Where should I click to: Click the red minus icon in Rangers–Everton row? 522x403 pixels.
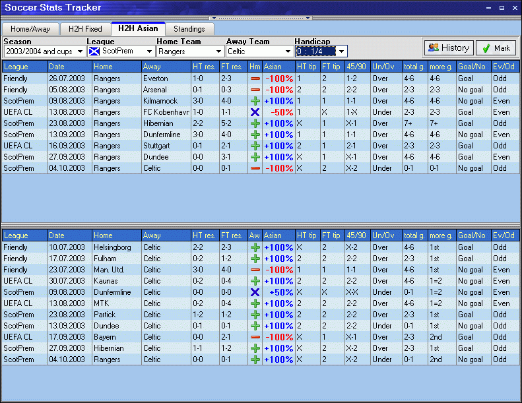[x=255, y=78]
